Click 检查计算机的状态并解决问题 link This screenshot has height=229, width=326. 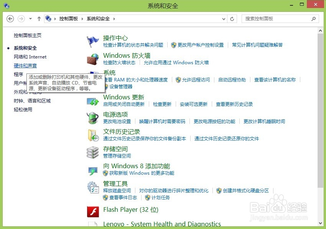(133, 45)
